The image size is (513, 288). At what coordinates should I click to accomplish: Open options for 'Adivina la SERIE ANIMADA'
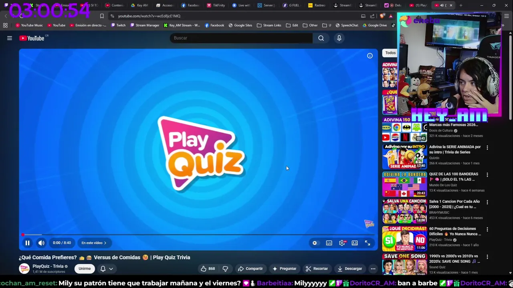point(487,148)
